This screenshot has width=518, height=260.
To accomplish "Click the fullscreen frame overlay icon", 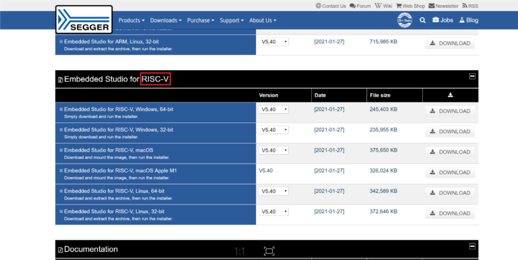I will (x=269, y=251).
